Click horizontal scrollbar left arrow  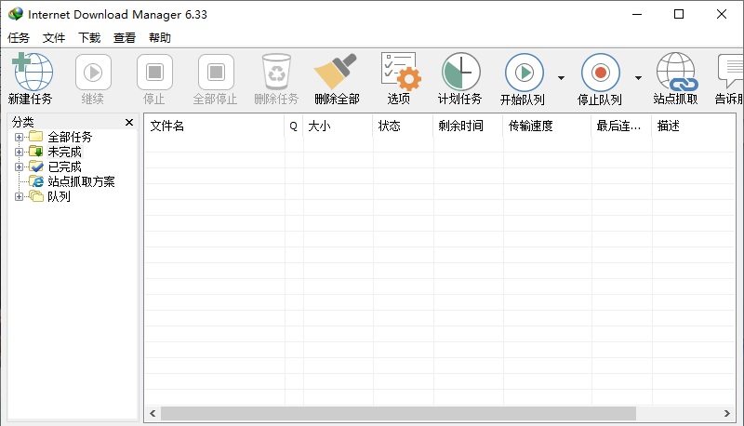[153, 413]
